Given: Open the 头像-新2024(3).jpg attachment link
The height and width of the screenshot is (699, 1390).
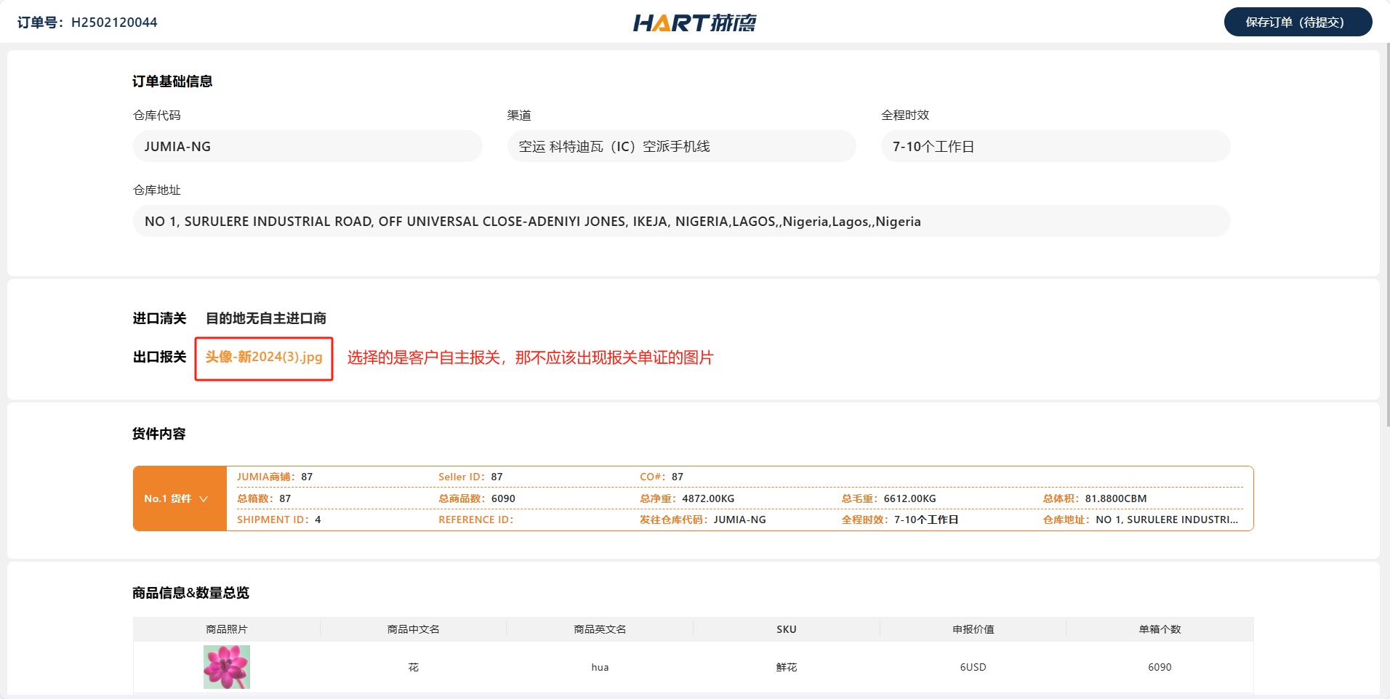Looking at the screenshot, I should point(263,357).
